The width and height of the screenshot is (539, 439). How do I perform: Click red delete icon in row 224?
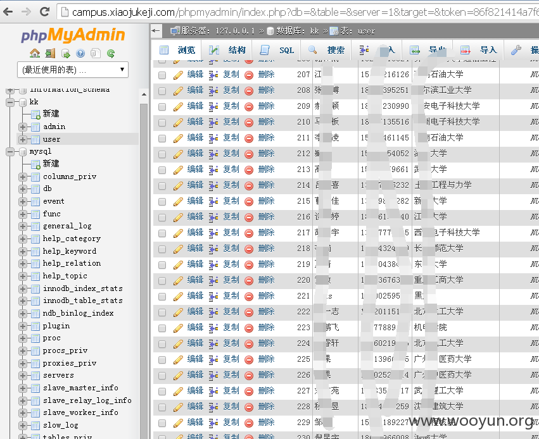(x=249, y=343)
